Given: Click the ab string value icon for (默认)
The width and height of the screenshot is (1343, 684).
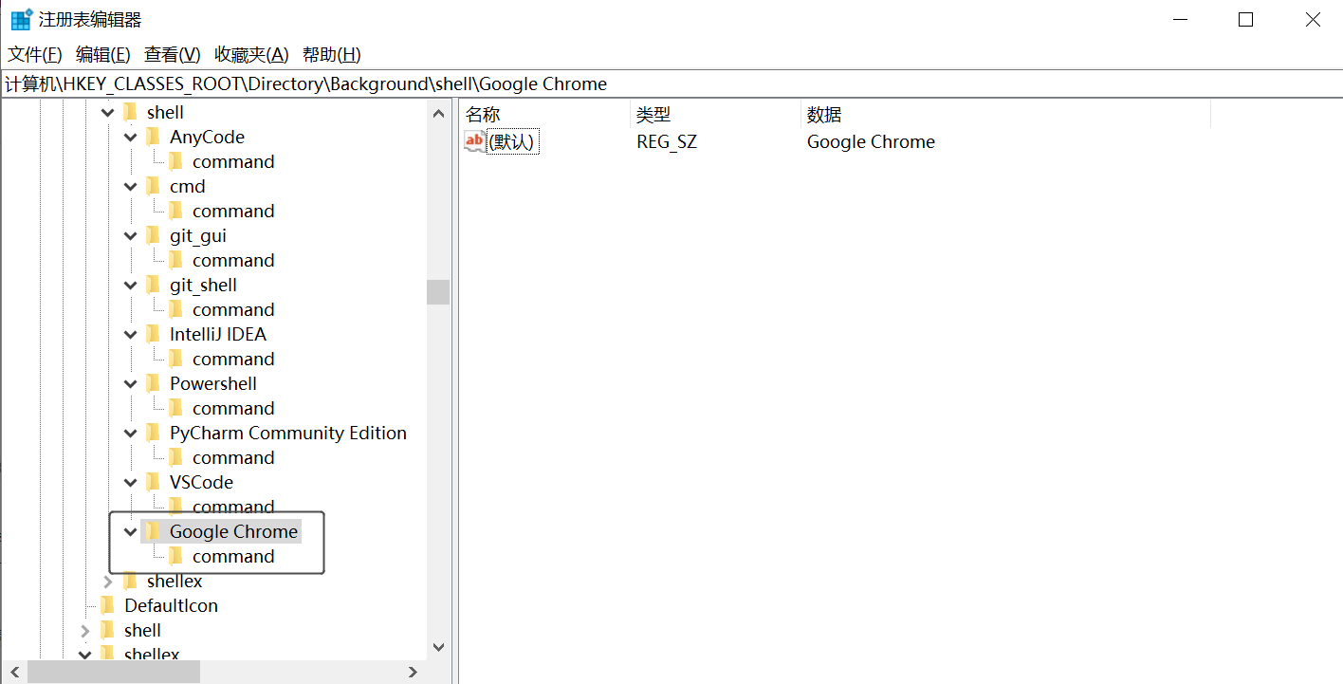Looking at the screenshot, I should point(474,142).
